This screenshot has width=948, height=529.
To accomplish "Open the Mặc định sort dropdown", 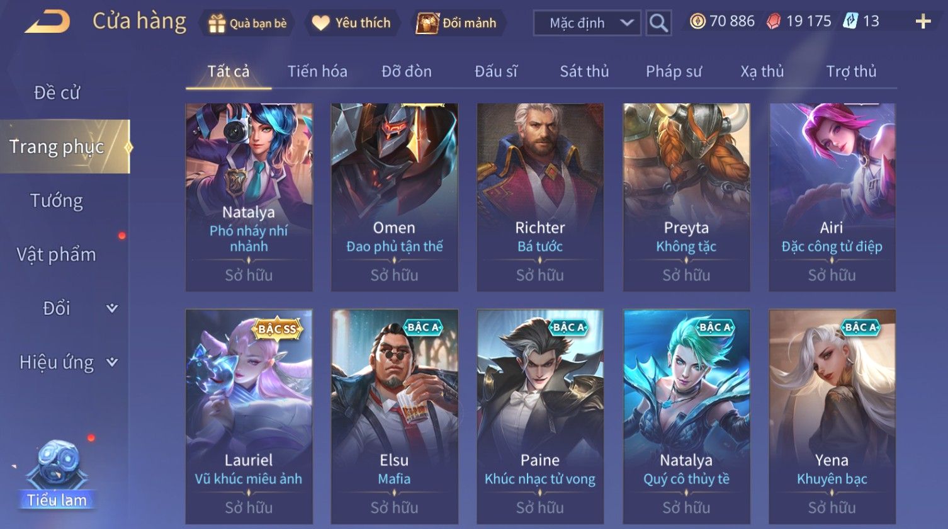I will 587,23.
